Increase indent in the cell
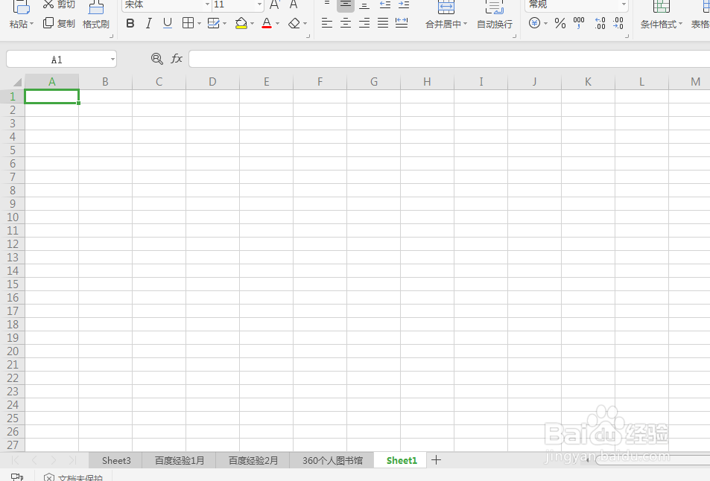Image resolution: width=710 pixels, height=481 pixels. click(404, 5)
